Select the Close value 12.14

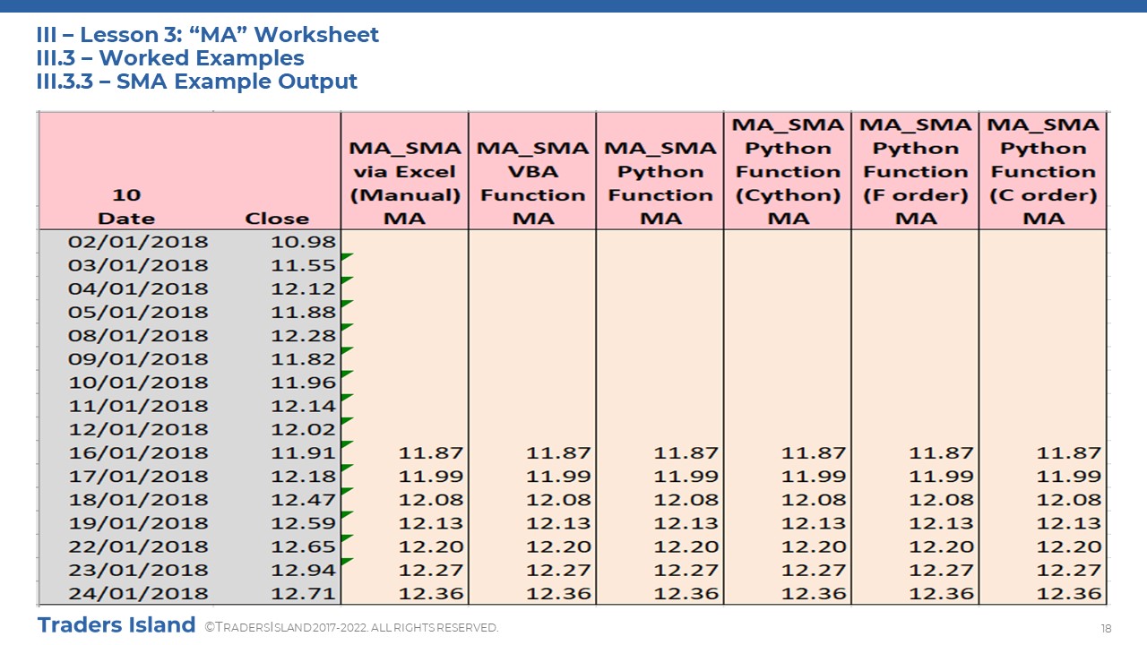[x=304, y=406]
